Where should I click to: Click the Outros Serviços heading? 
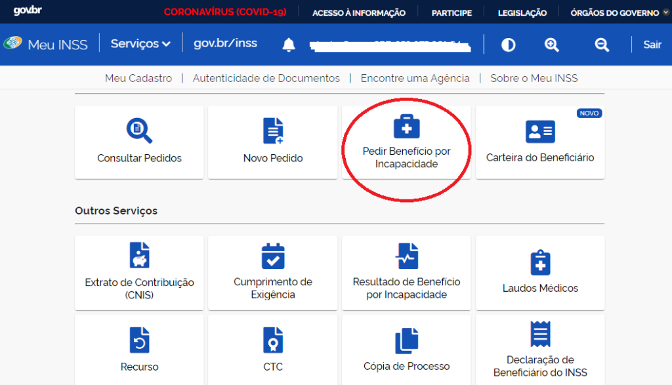click(116, 211)
